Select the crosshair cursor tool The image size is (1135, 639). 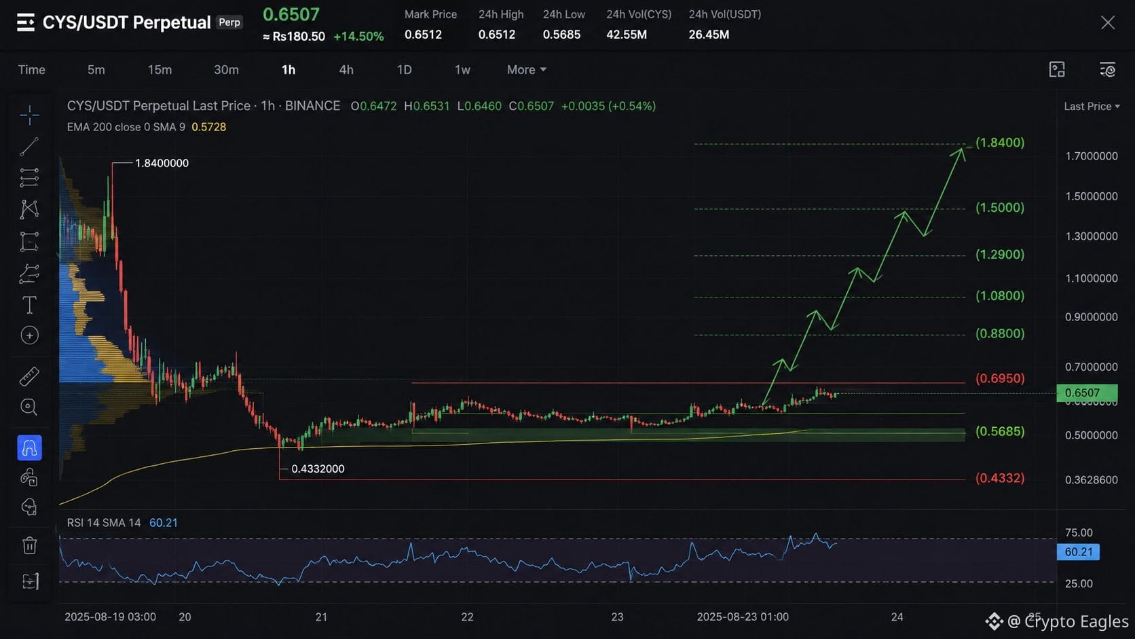click(29, 115)
